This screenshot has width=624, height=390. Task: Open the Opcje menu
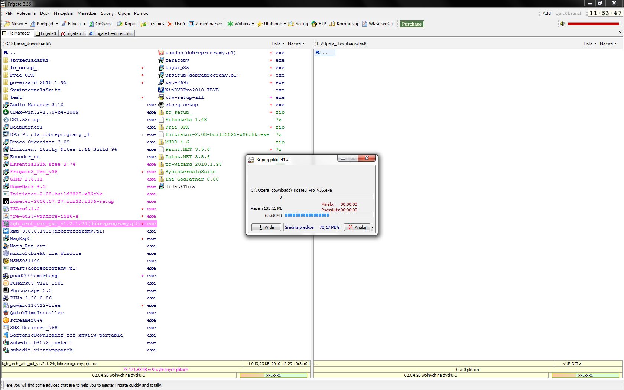pyautogui.click(x=124, y=13)
